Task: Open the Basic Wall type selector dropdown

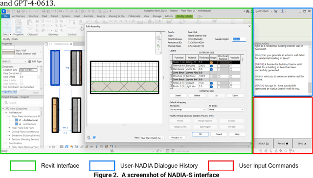Action: 41,52
